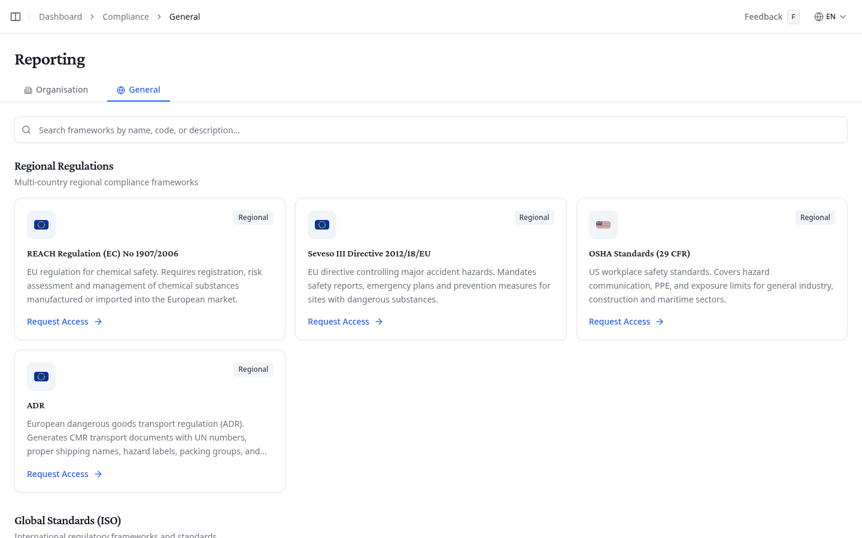Click the sidebar panel toggle icon
This screenshot has height=538, width=862.
[15, 16]
